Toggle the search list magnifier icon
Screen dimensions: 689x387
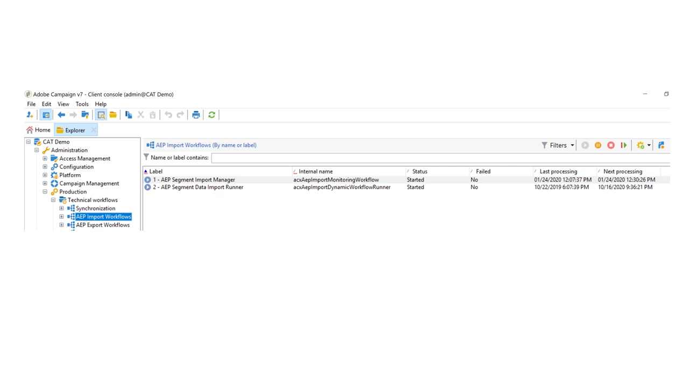coord(101,115)
